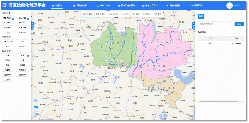Collapse the left panel with the blue 隐藏 tab
Image resolution: width=249 pixels, height=123 pixels.
[x=33, y=25]
